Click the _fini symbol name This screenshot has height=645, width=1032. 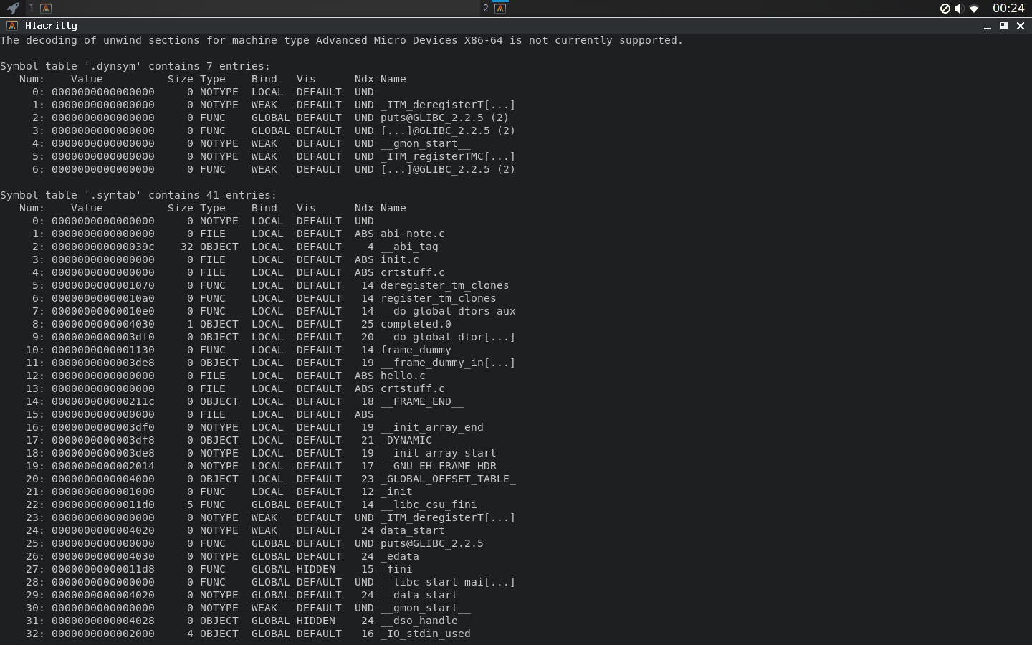tap(396, 569)
